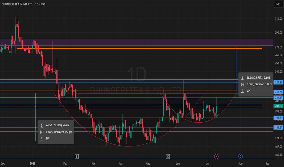Click the Aug label on time axis
The width and height of the screenshot is (284, 167).
(240, 163)
